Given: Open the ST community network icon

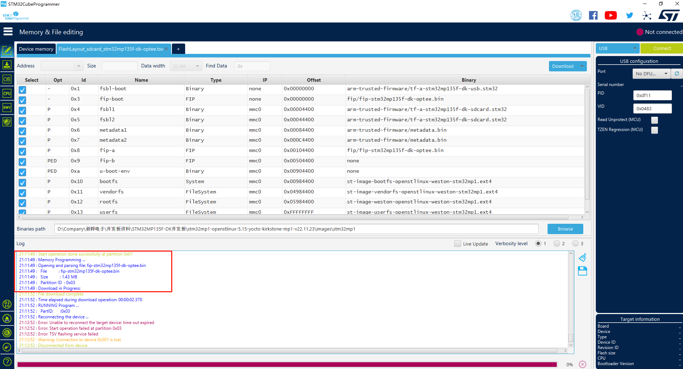Looking at the screenshot, I should [647, 15].
